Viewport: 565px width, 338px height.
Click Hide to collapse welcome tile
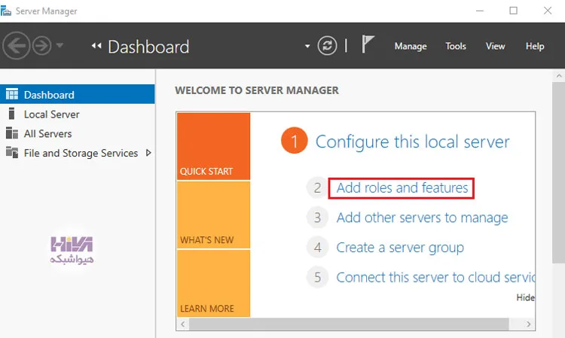pyautogui.click(x=525, y=297)
